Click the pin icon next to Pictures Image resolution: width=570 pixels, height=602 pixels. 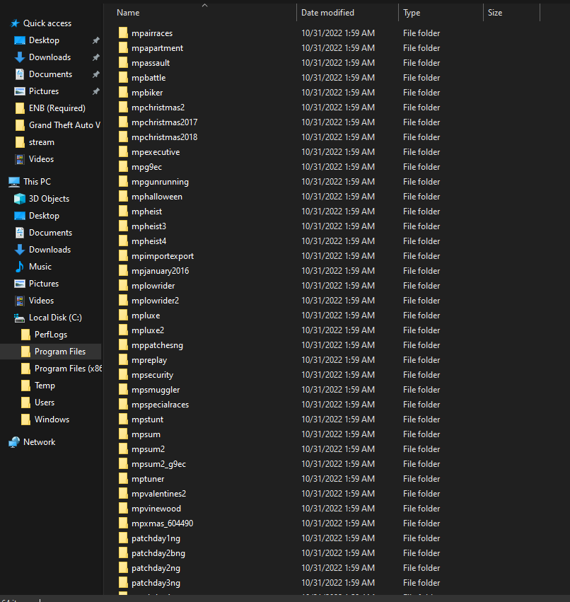coord(96,91)
